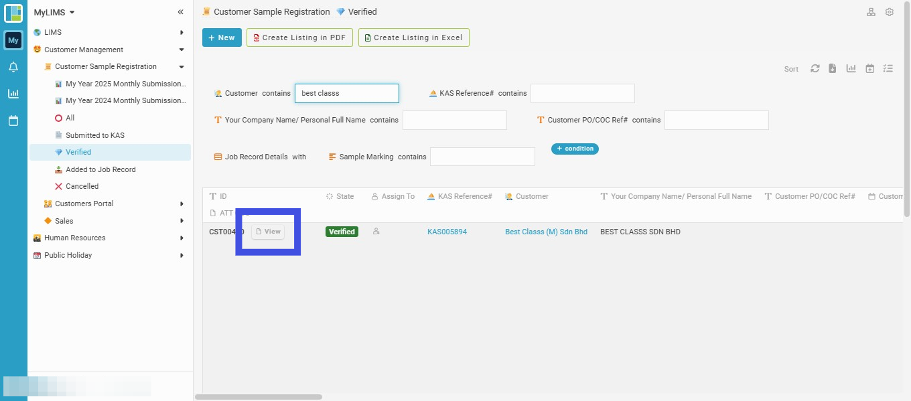Viewport: 911px width, 401px height.
Task: Open the bar chart view icon
Action: pos(851,68)
